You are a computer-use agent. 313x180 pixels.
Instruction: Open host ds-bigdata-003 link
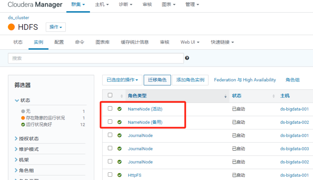(294, 149)
